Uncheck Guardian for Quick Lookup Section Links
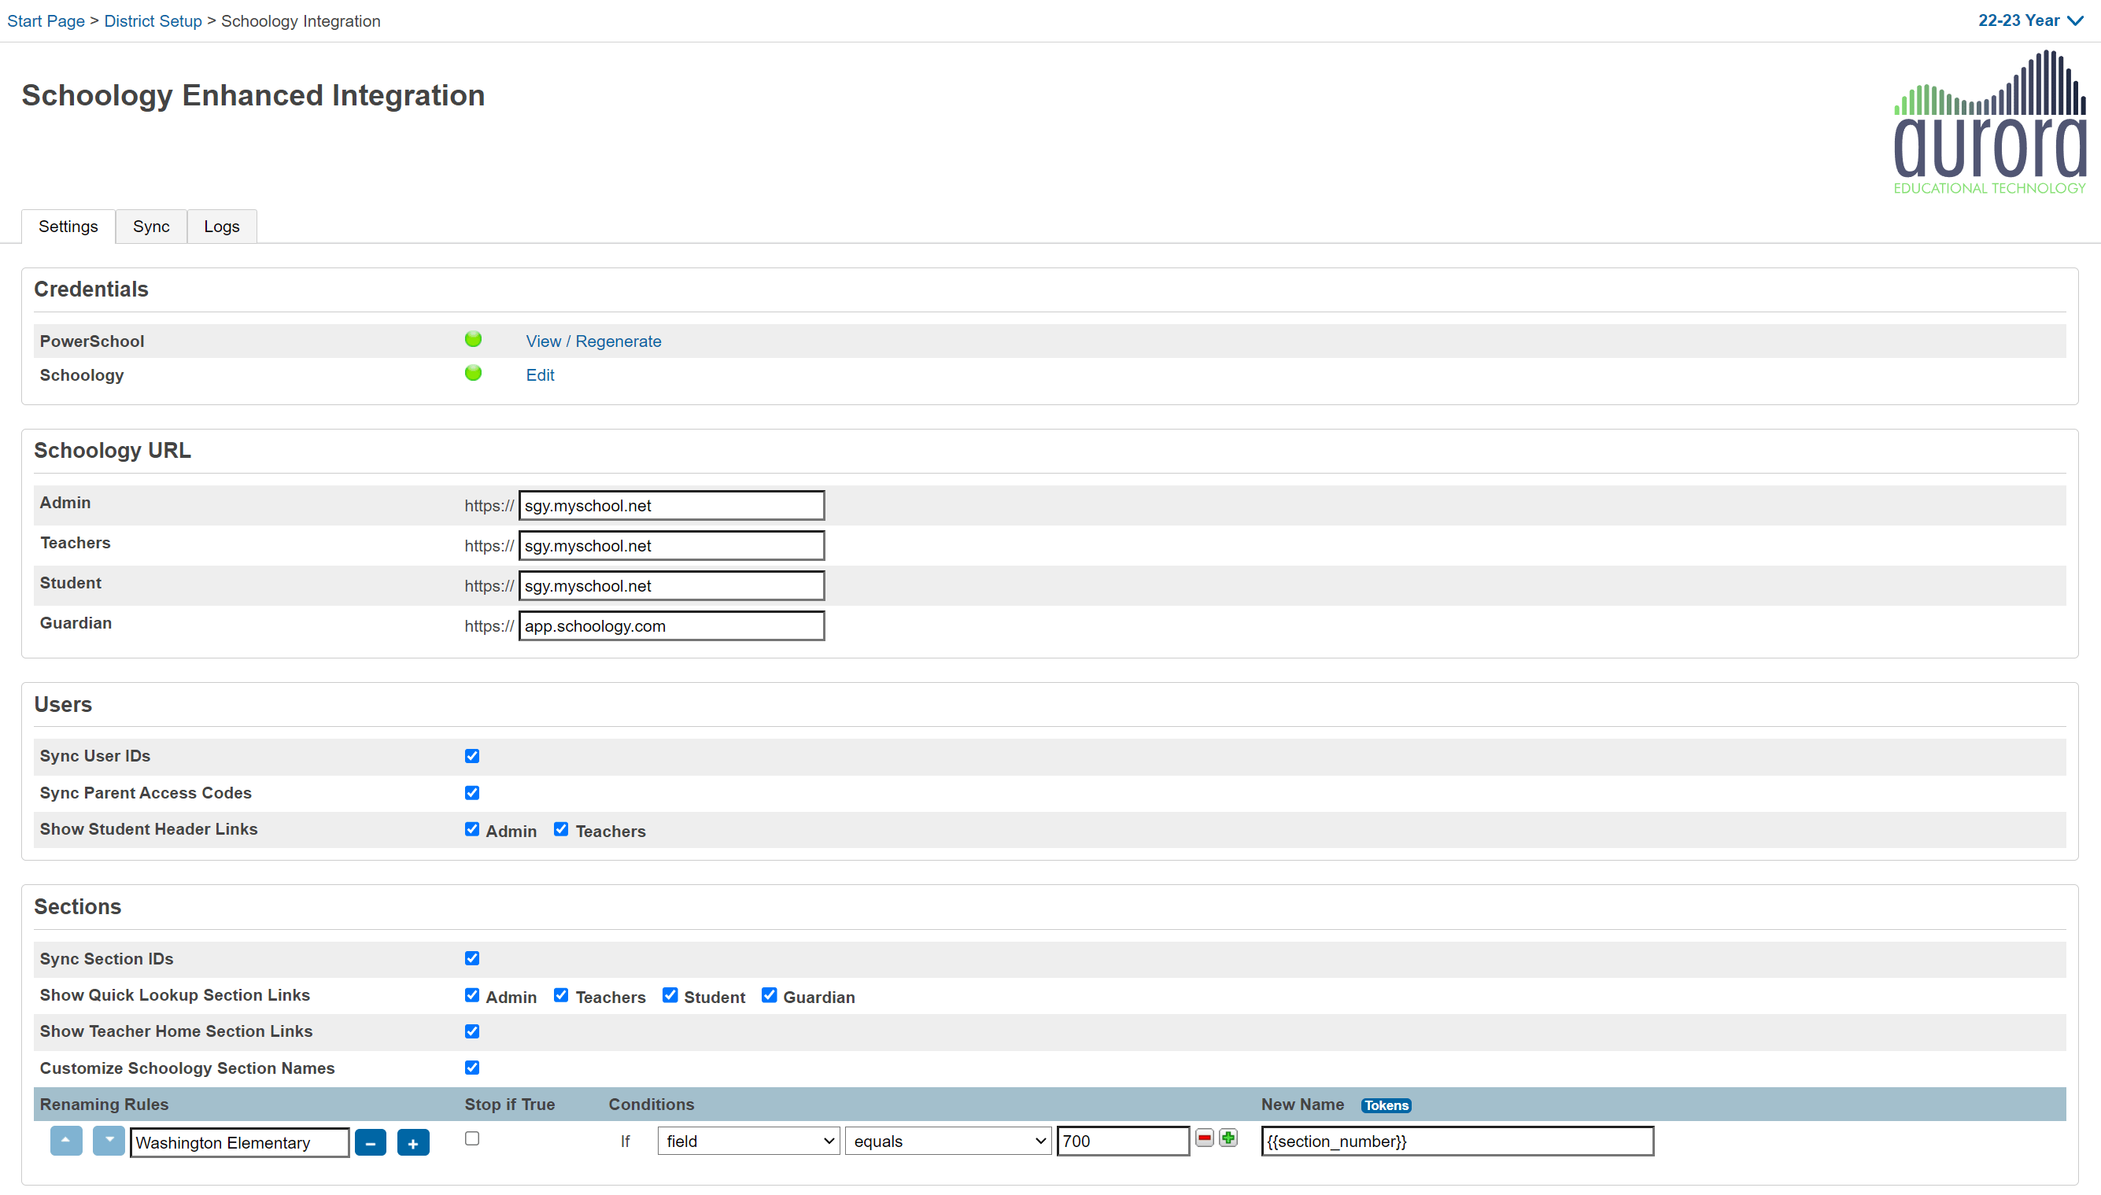The height and width of the screenshot is (1195, 2101). [x=769, y=995]
